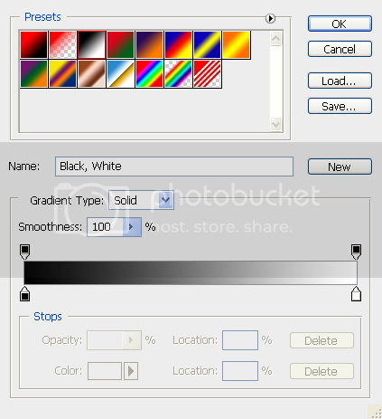Click into the gradient Name field
Image resolution: width=382 pixels, height=419 pixels.
coord(174,167)
